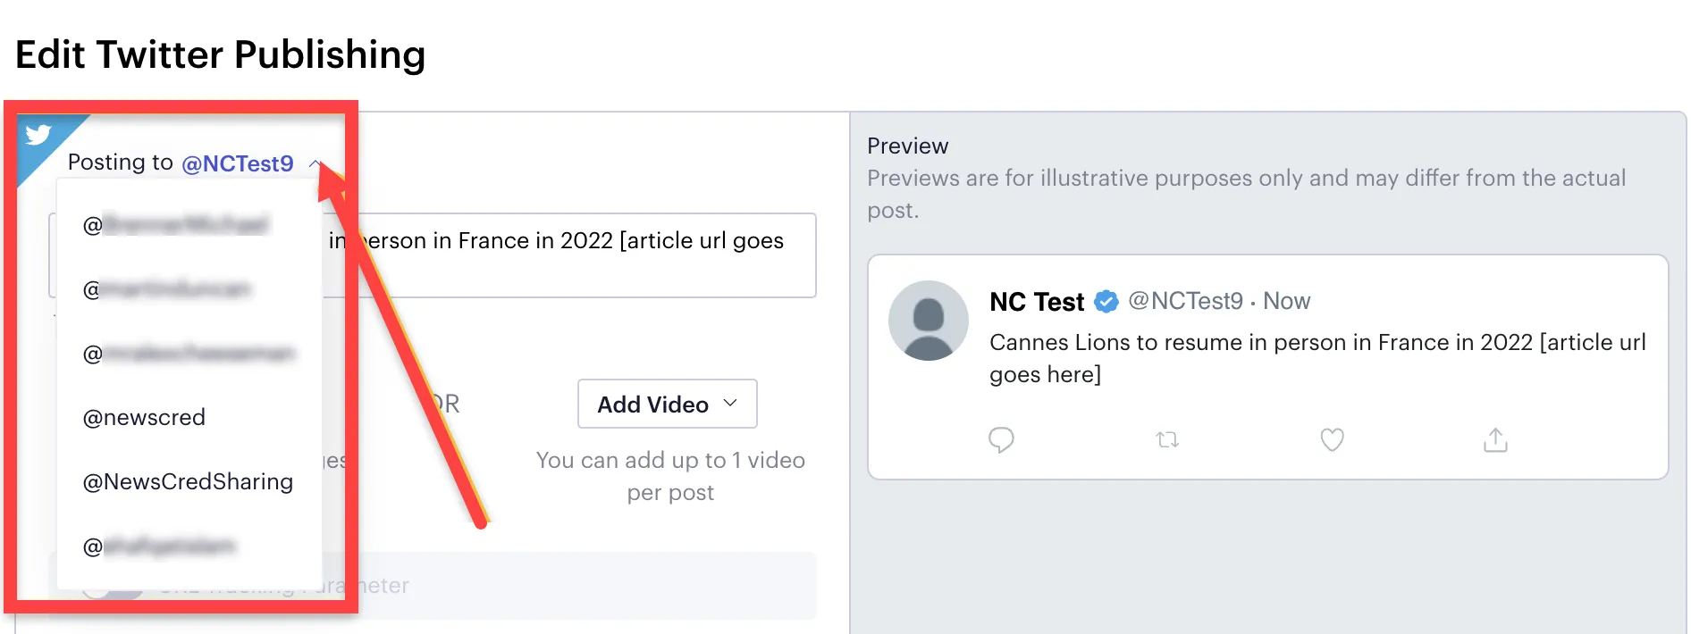This screenshot has height=634, width=1691.
Task: Select @newscred from account list
Action: tap(144, 417)
